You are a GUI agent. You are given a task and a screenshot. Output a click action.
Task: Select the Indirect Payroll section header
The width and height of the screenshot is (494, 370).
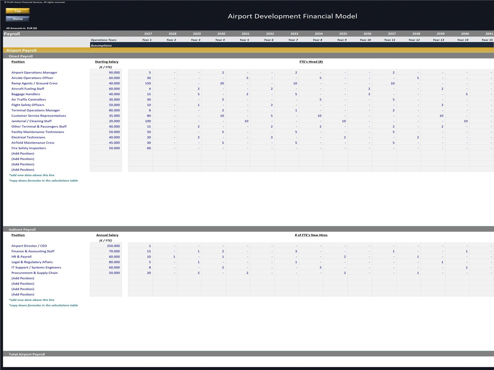pos(22,229)
